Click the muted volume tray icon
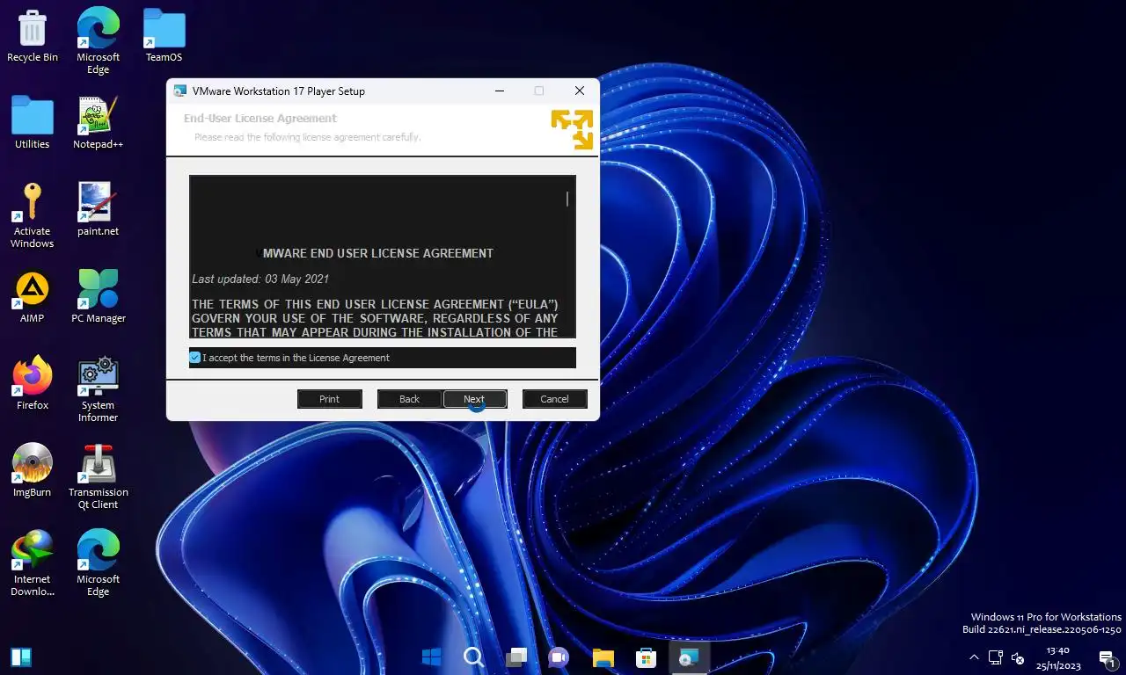 pos(1018,657)
